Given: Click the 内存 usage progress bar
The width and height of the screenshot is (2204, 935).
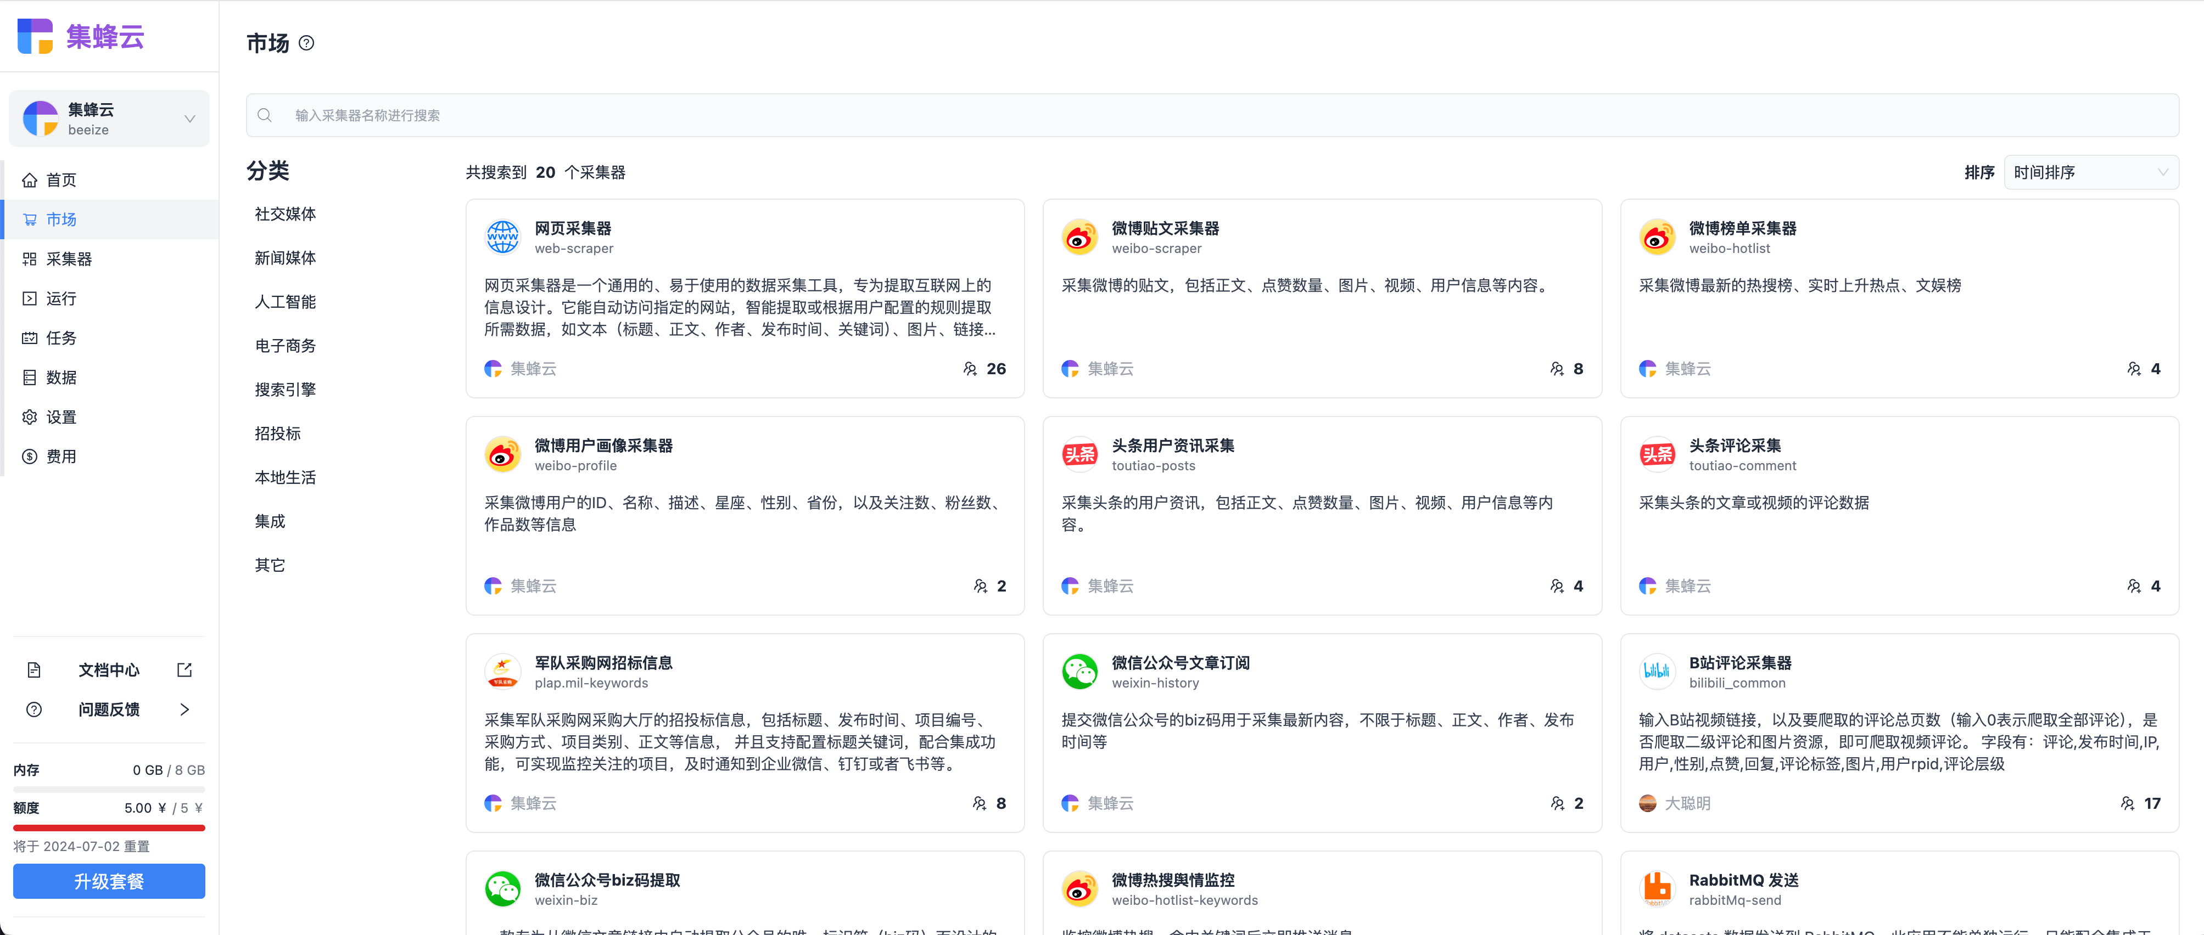Looking at the screenshot, I should pos(109,789).
